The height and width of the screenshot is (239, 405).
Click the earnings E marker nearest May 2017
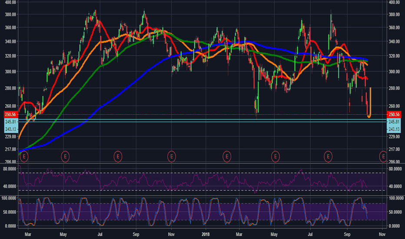tap(65, 156)
